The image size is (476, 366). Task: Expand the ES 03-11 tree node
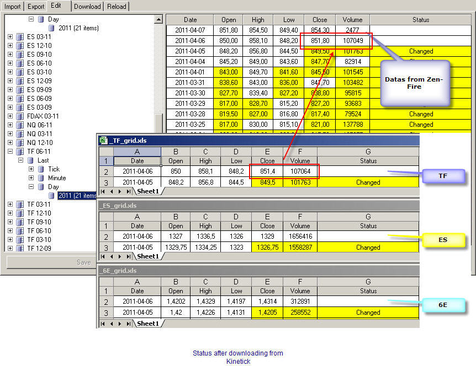pyautogui.click(x=10, y=37)
